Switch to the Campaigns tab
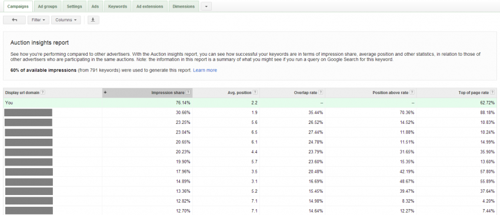This screenshot has height=215, width=500. click(18, 6)
